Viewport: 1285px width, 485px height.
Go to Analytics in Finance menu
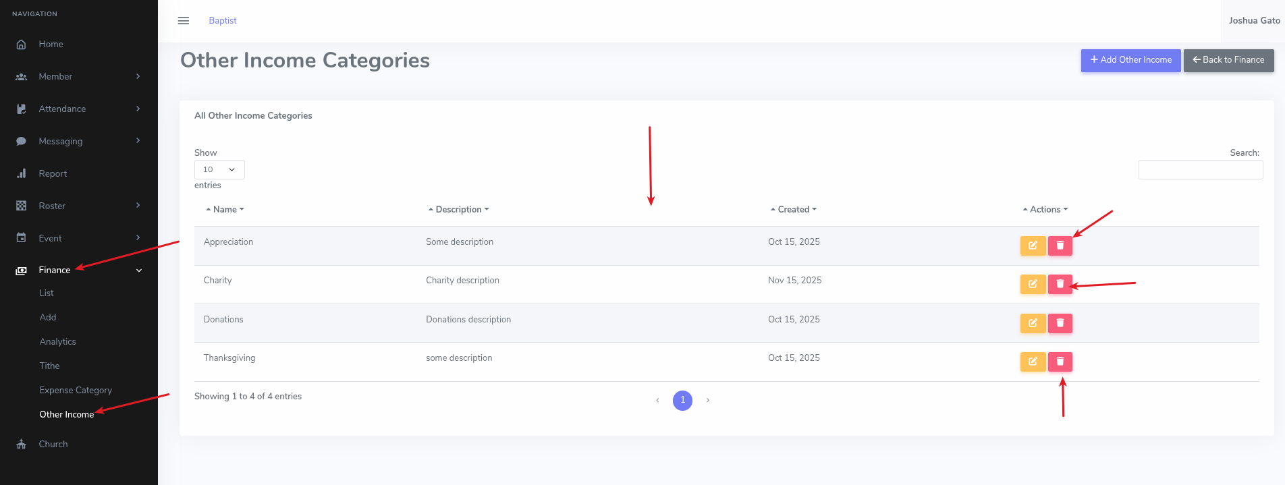57,342
